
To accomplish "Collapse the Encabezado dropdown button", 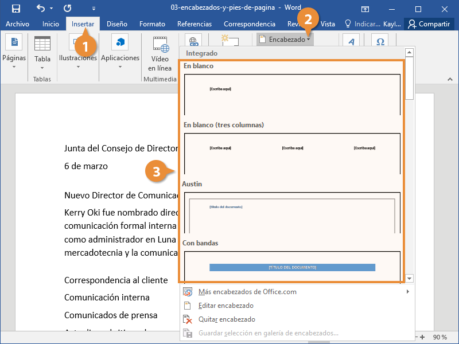I will pyautogui.click(x=285, y=40).
